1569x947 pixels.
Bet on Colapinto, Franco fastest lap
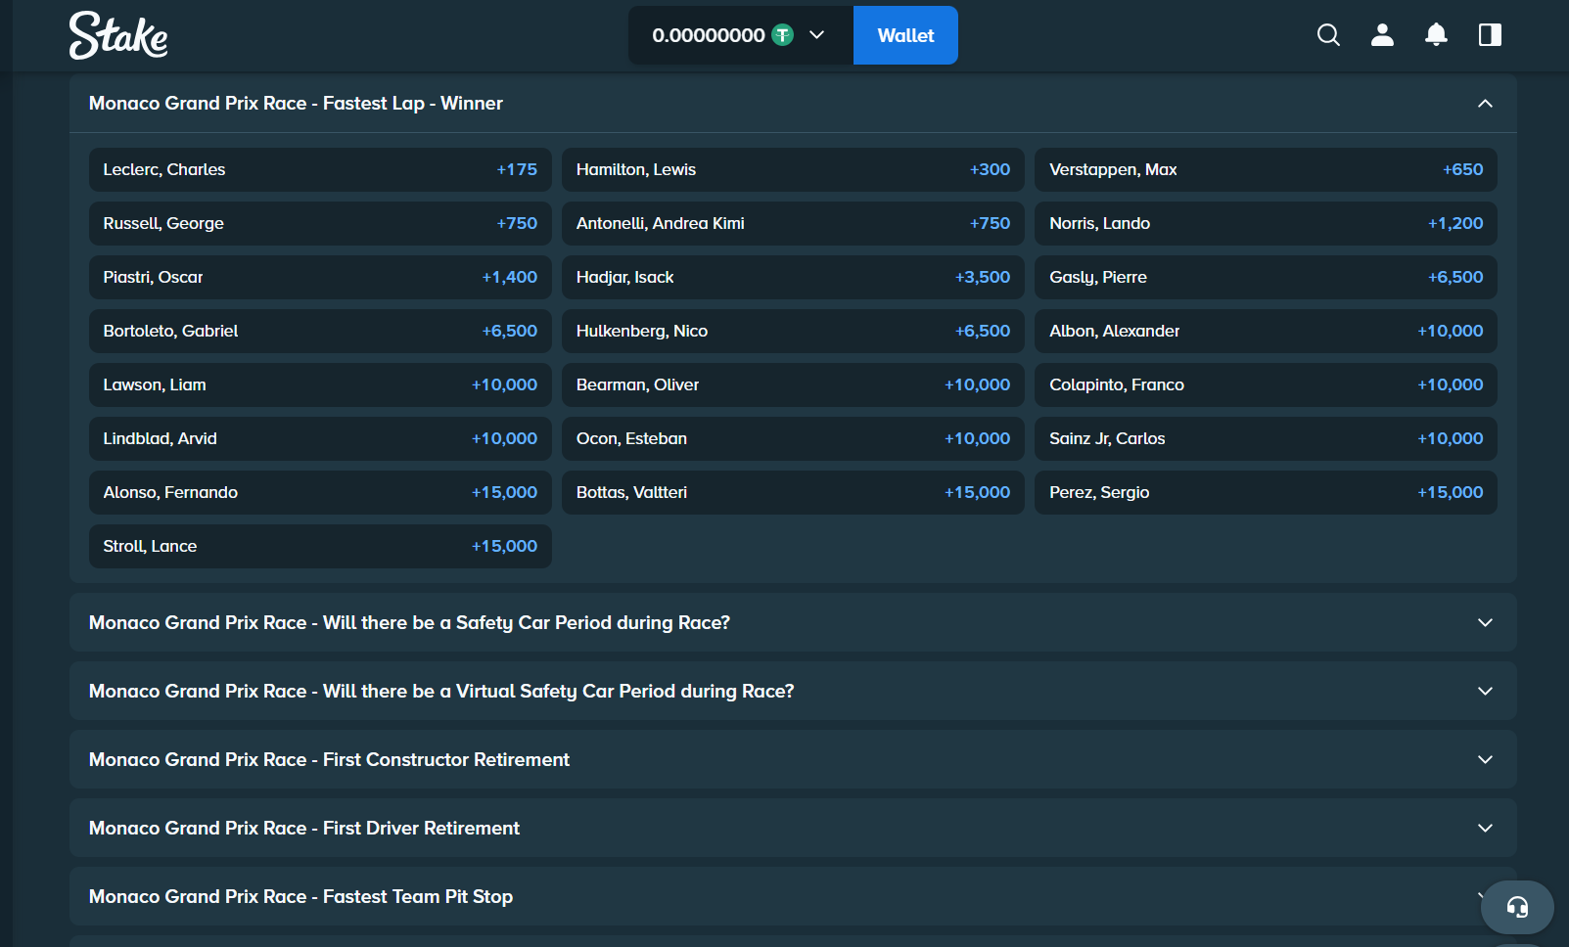pos(1266,384)
